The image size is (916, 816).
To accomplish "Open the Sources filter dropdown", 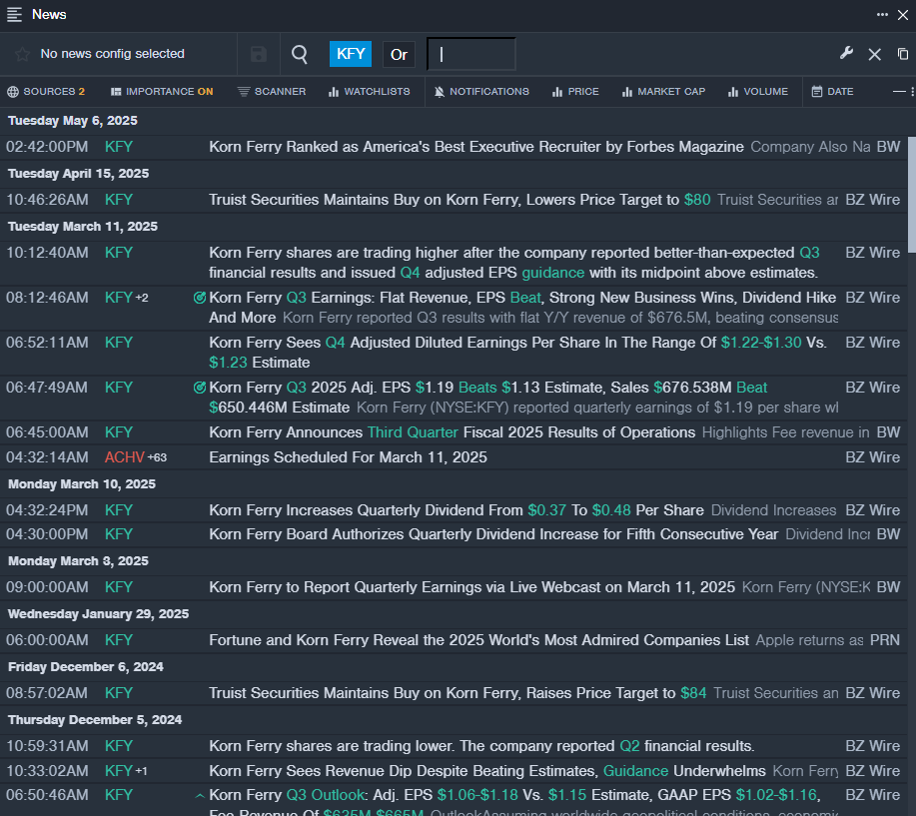I will (46, 92).
